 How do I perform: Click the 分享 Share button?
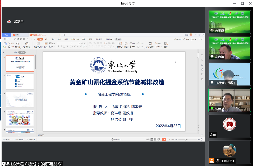coord(194,39)
